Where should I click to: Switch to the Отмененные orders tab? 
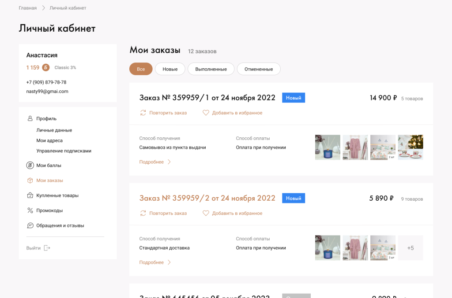(259, 69)
